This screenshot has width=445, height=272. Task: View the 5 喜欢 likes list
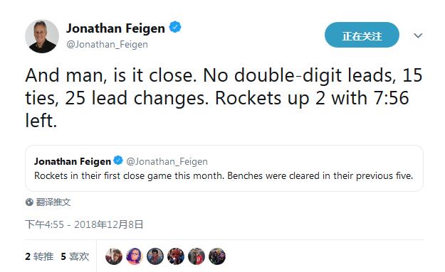75,256
